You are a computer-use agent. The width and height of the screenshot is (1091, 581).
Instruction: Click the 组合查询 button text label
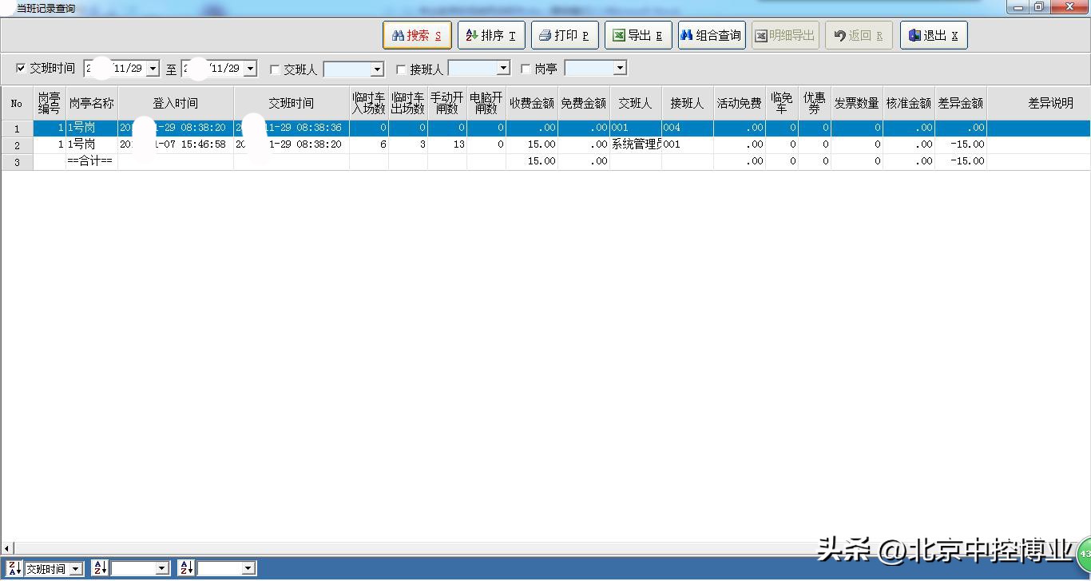tap(717, 34)
